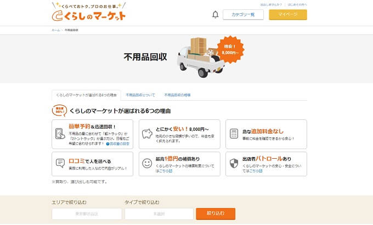Click the orange 絞り込む button
This screenshot has width=373, height=225.
216,214
